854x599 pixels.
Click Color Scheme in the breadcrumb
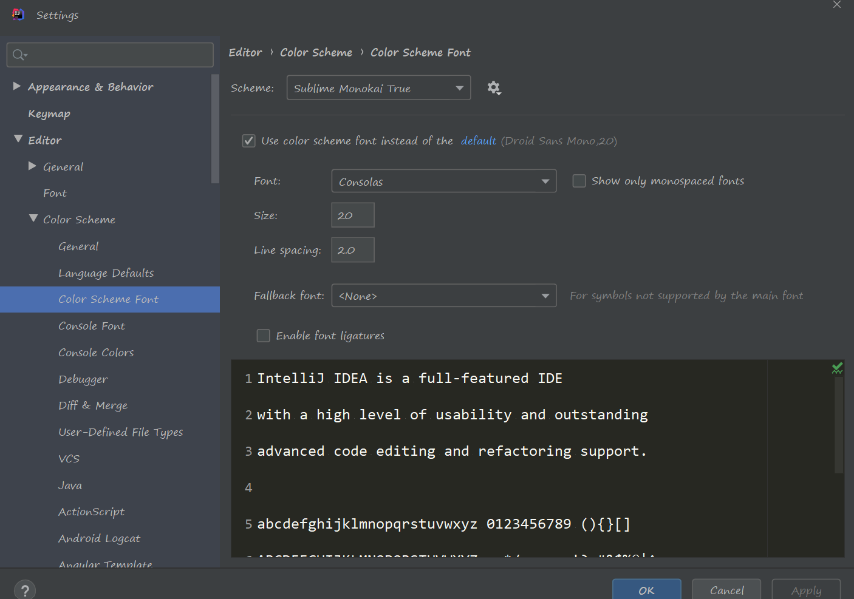(316, 52)
